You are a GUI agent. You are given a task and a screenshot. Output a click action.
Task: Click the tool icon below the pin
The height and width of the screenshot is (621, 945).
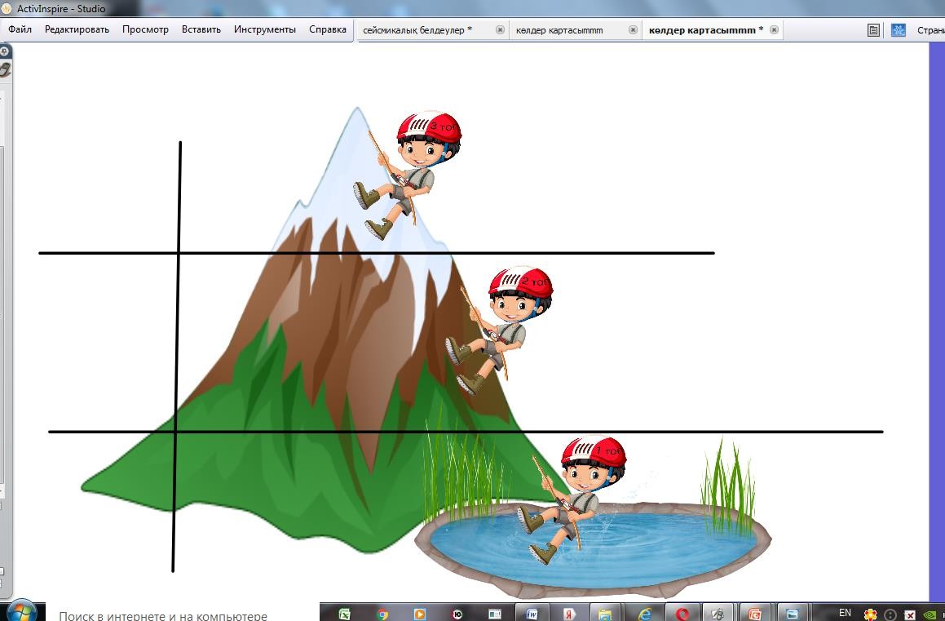pos(5,69)
